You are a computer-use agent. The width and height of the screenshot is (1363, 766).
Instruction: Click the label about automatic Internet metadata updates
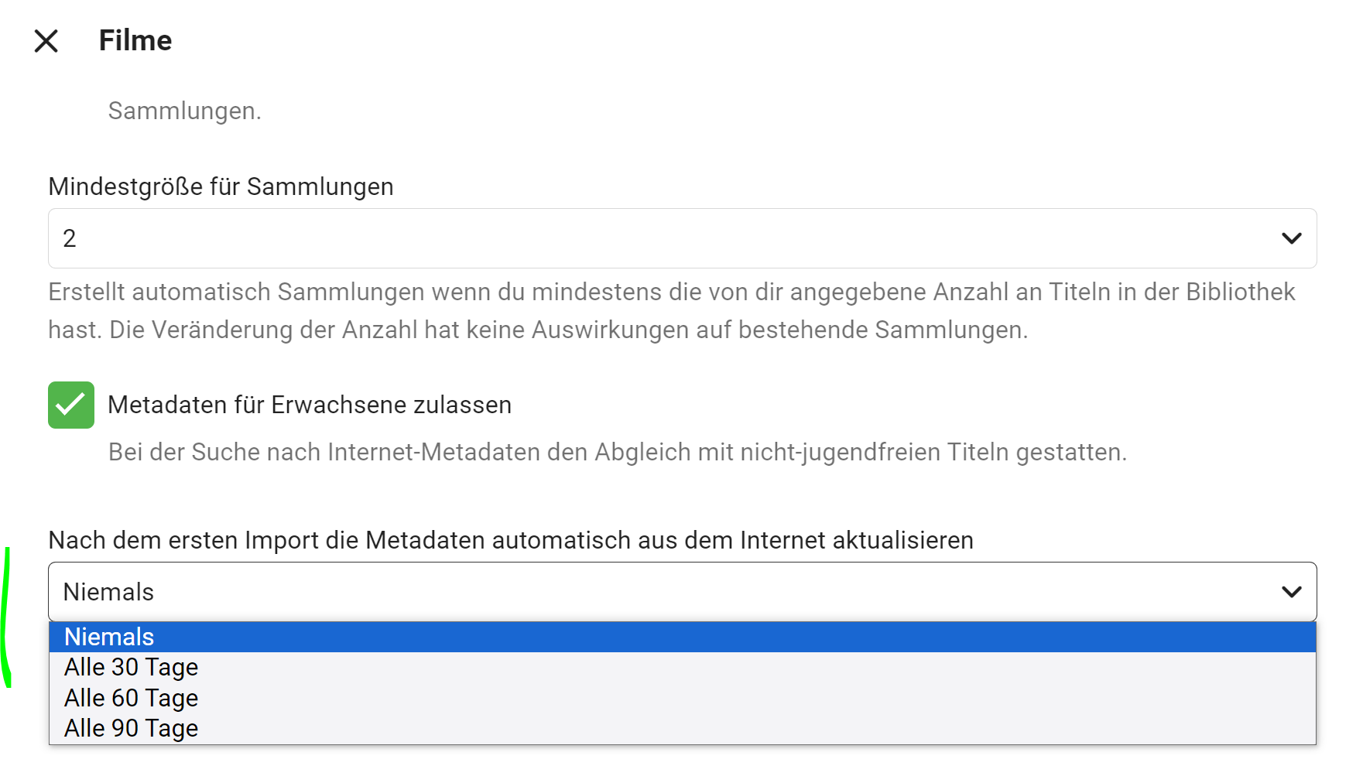point(511,540)
